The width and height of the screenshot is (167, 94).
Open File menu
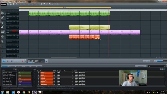(x=19, y=4)
